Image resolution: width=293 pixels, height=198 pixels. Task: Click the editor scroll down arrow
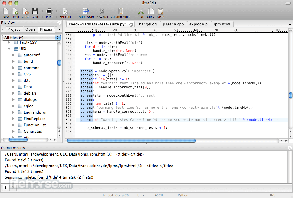click(290, 136)
